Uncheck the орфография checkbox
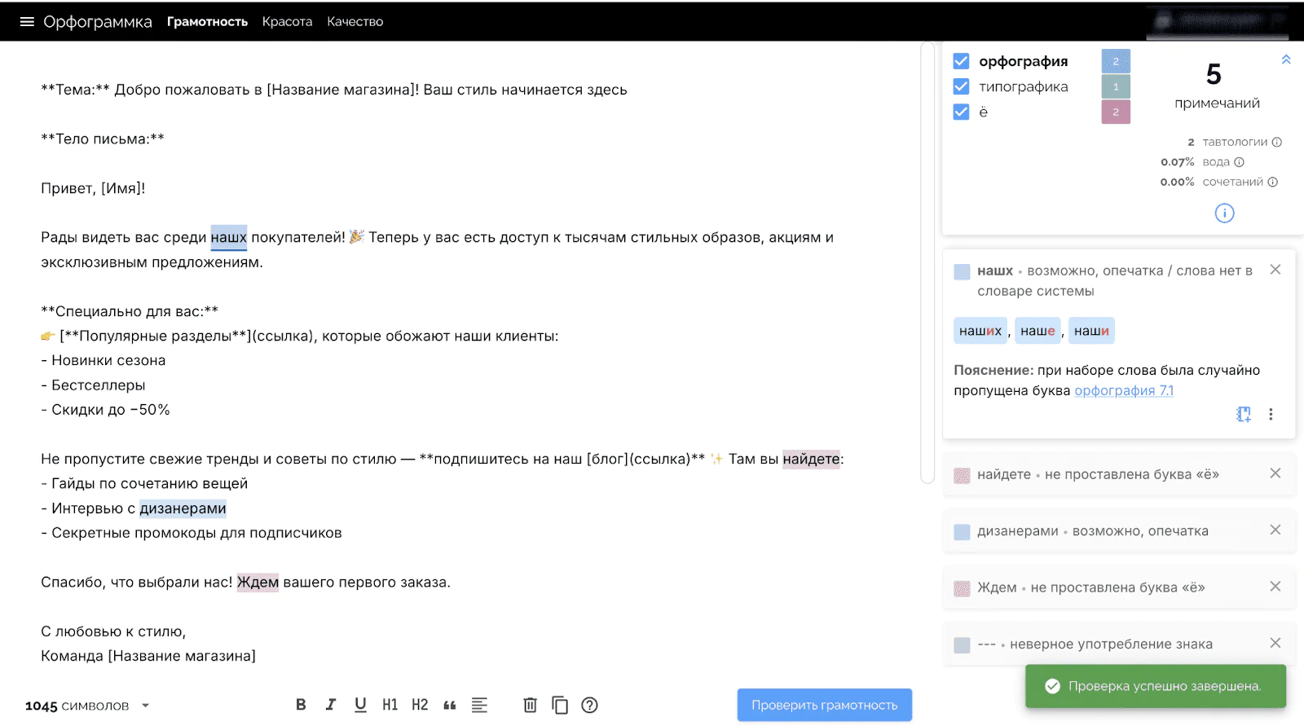This screenshot has width=1304, height=726. (962, 61)
